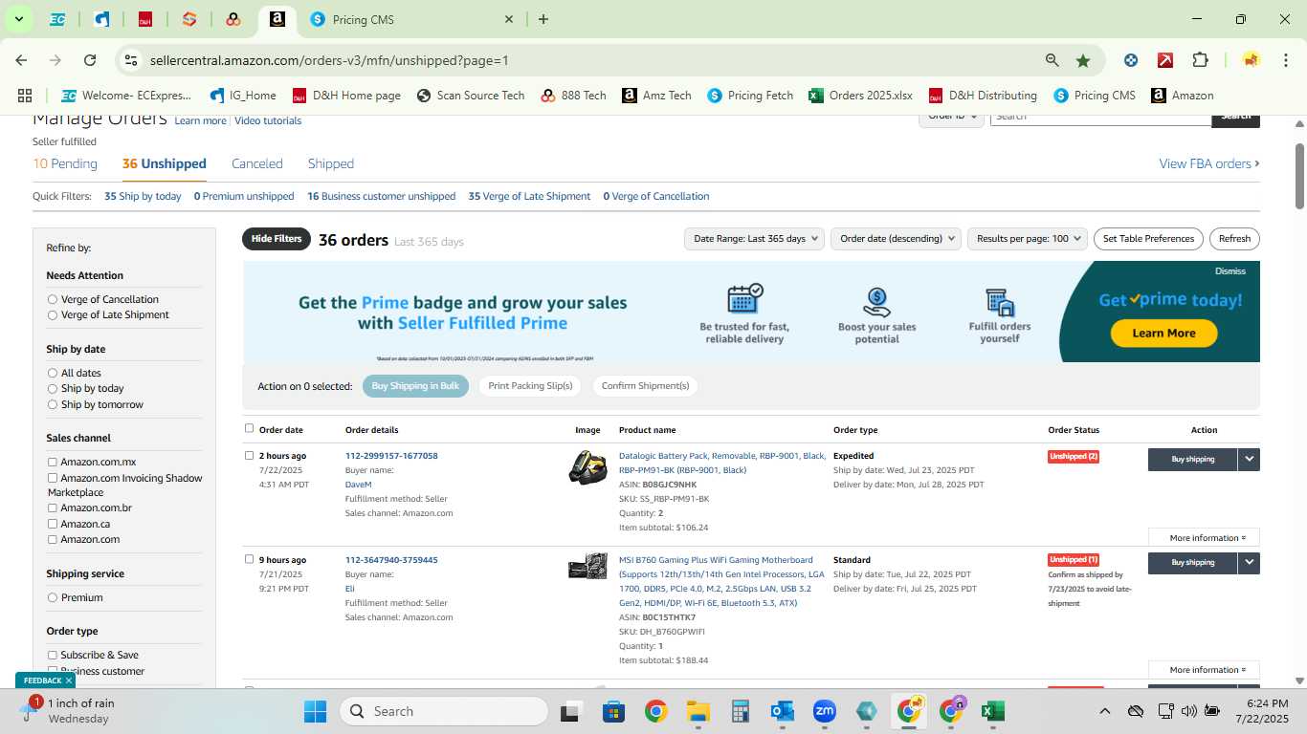Open File Explorer from taskbar
The image size is (1307, 734).
click(698, 711)
